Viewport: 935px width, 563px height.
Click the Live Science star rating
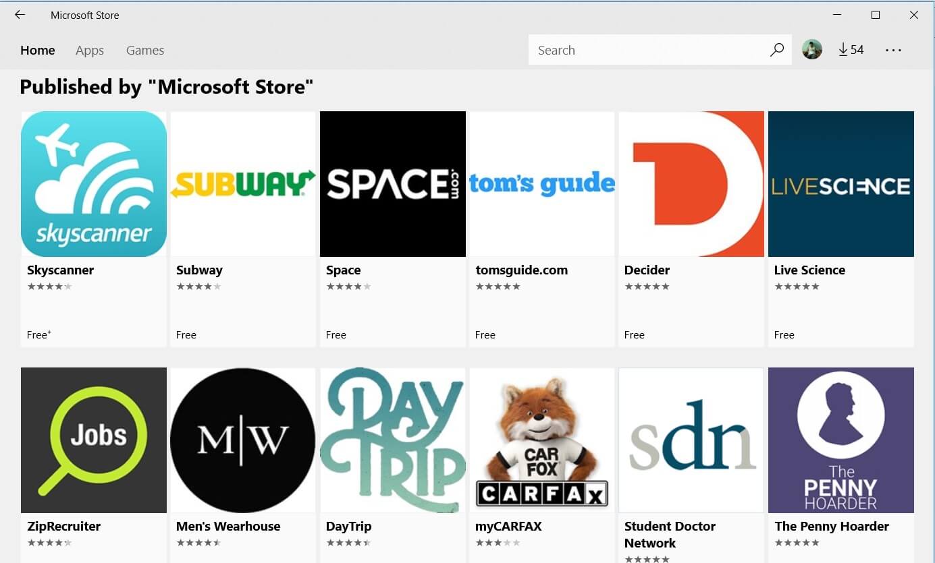tap(797, 287)
